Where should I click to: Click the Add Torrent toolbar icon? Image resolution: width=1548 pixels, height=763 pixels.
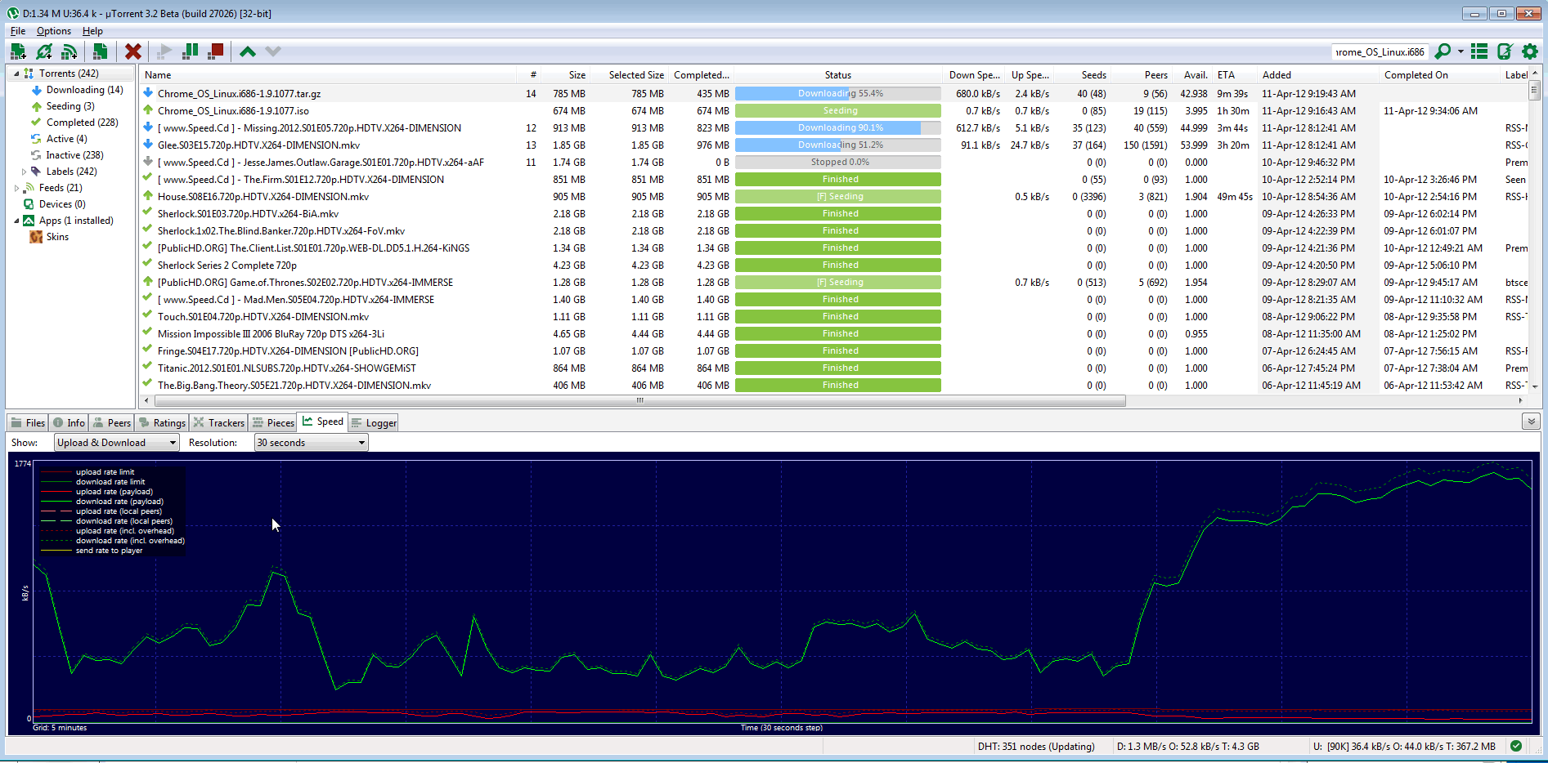click(x=18, y=51)
